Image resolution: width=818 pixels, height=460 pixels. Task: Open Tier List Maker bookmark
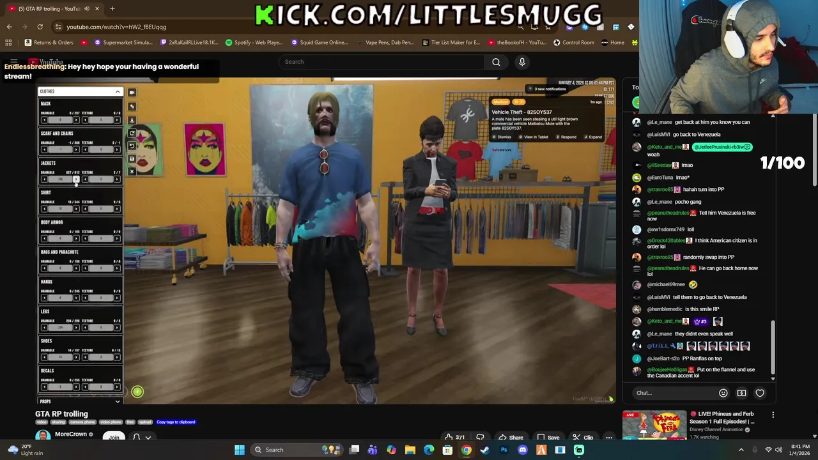[451, 43]
